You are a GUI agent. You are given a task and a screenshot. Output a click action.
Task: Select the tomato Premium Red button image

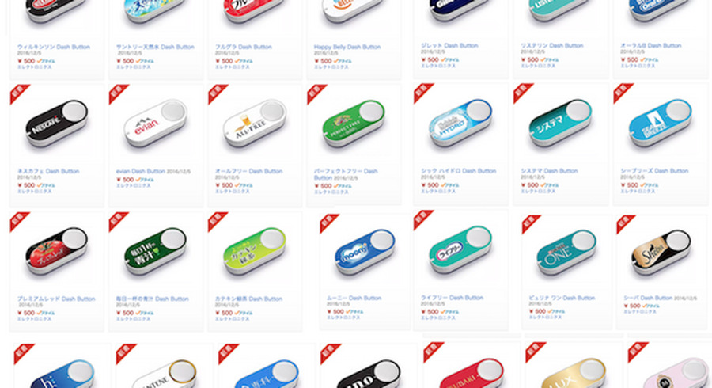tap(57, 251)
